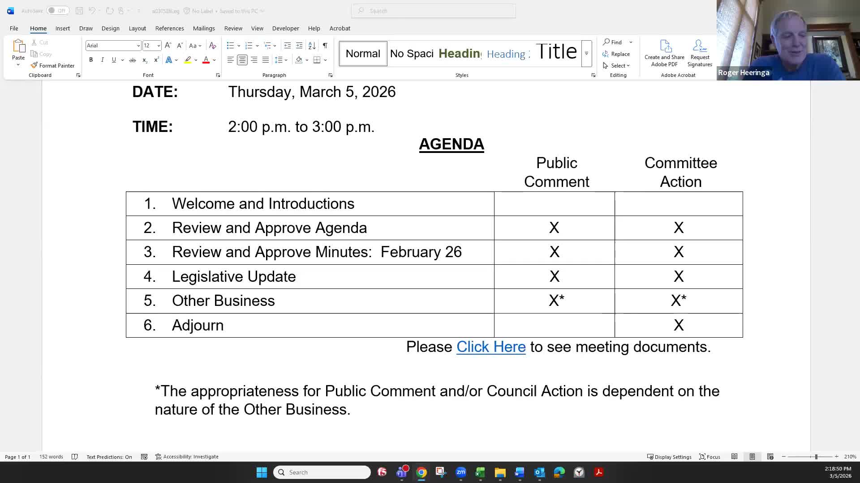This screenshot has height=483, width=860.
Task: Click Create and Share Adobe PDF
Action: coord(664,54)
